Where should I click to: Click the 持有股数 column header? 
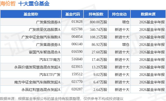(96, 14)
